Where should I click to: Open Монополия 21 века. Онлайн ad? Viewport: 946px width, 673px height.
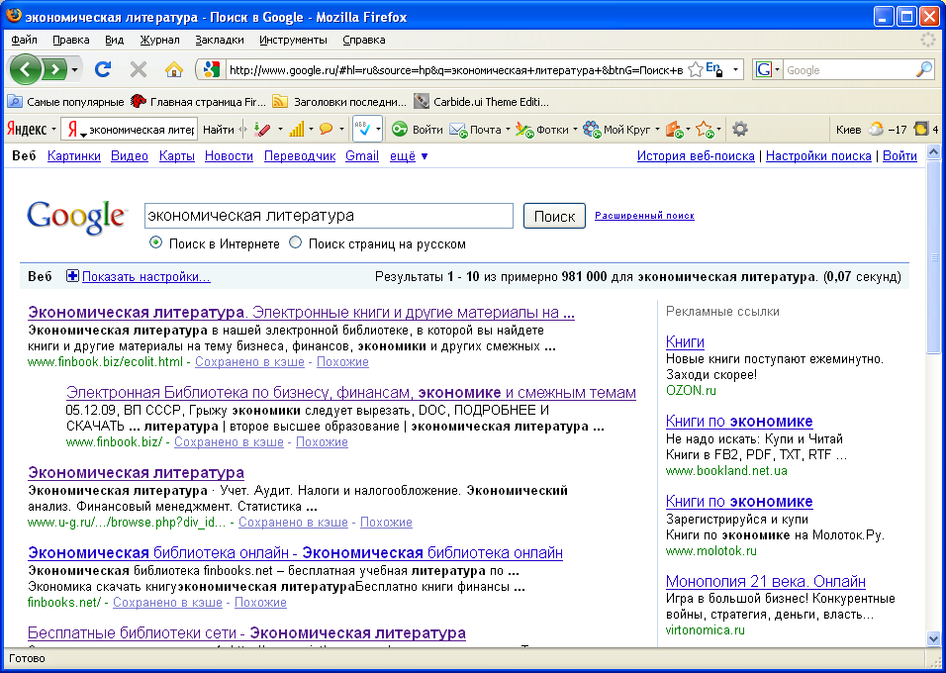pyautogui.click(x=765, y=581)
